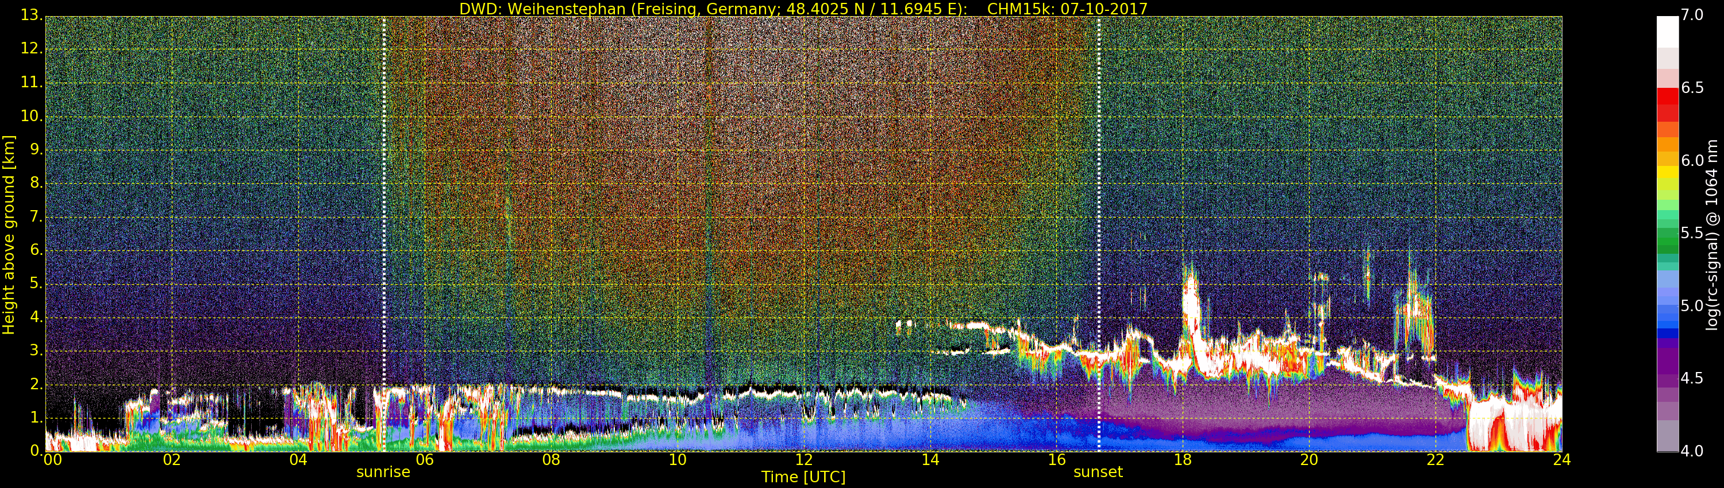
Task: Click the "8." height axis tick label
Action: click(37, 183)
